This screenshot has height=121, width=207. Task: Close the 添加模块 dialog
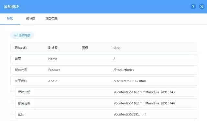click(202, 6)
